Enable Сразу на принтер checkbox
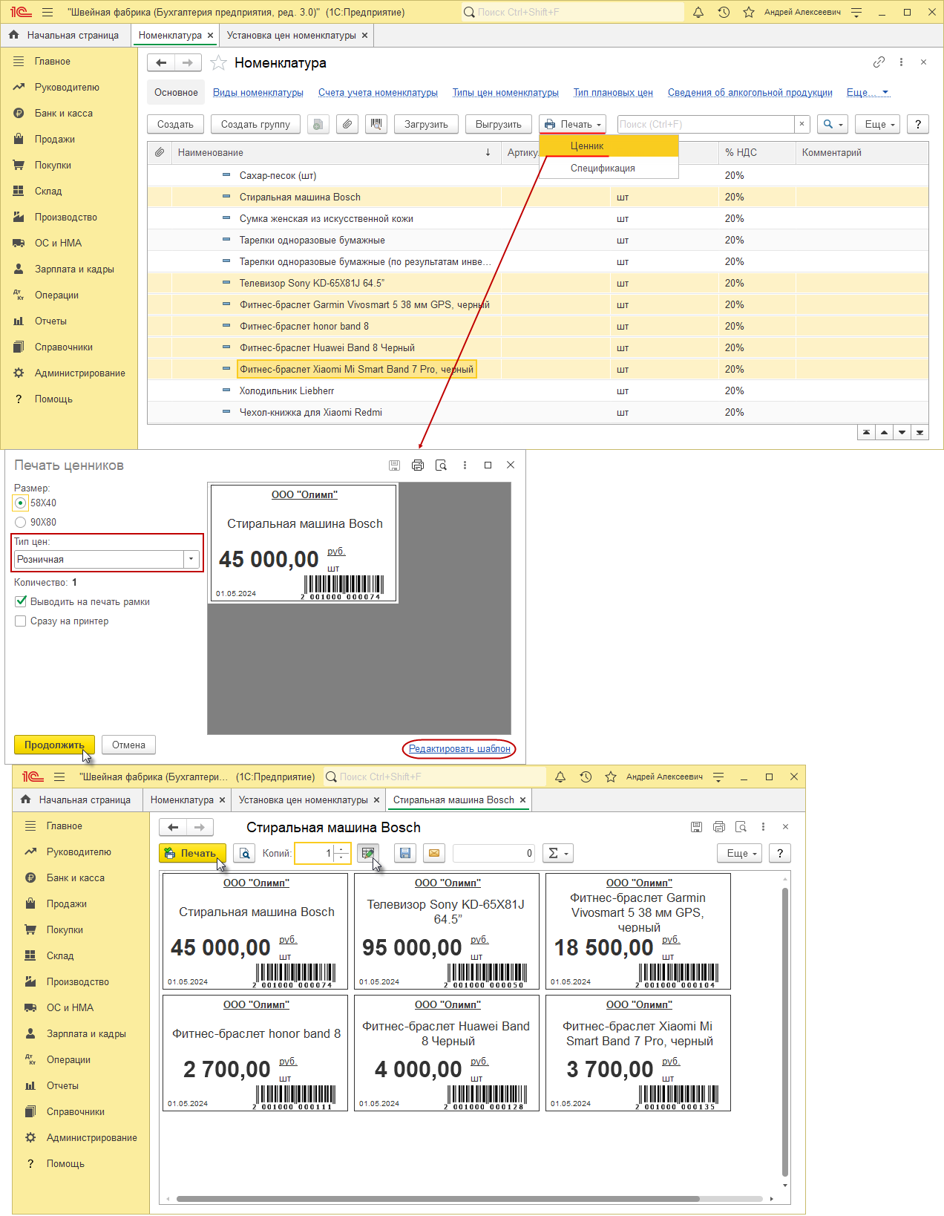The image size is (944, 1216). coord(21,621)
